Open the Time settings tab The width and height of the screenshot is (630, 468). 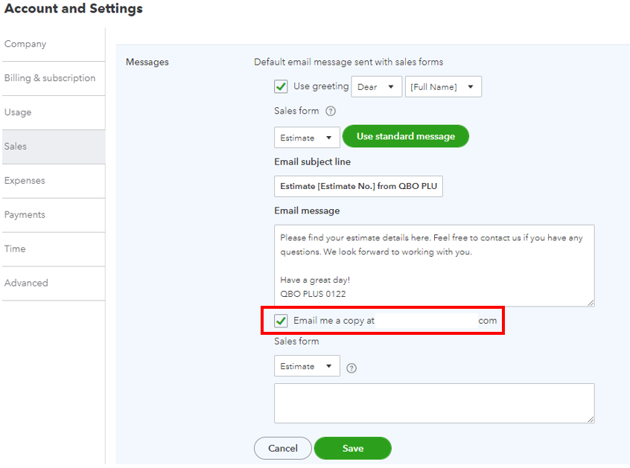click(15, 249)
